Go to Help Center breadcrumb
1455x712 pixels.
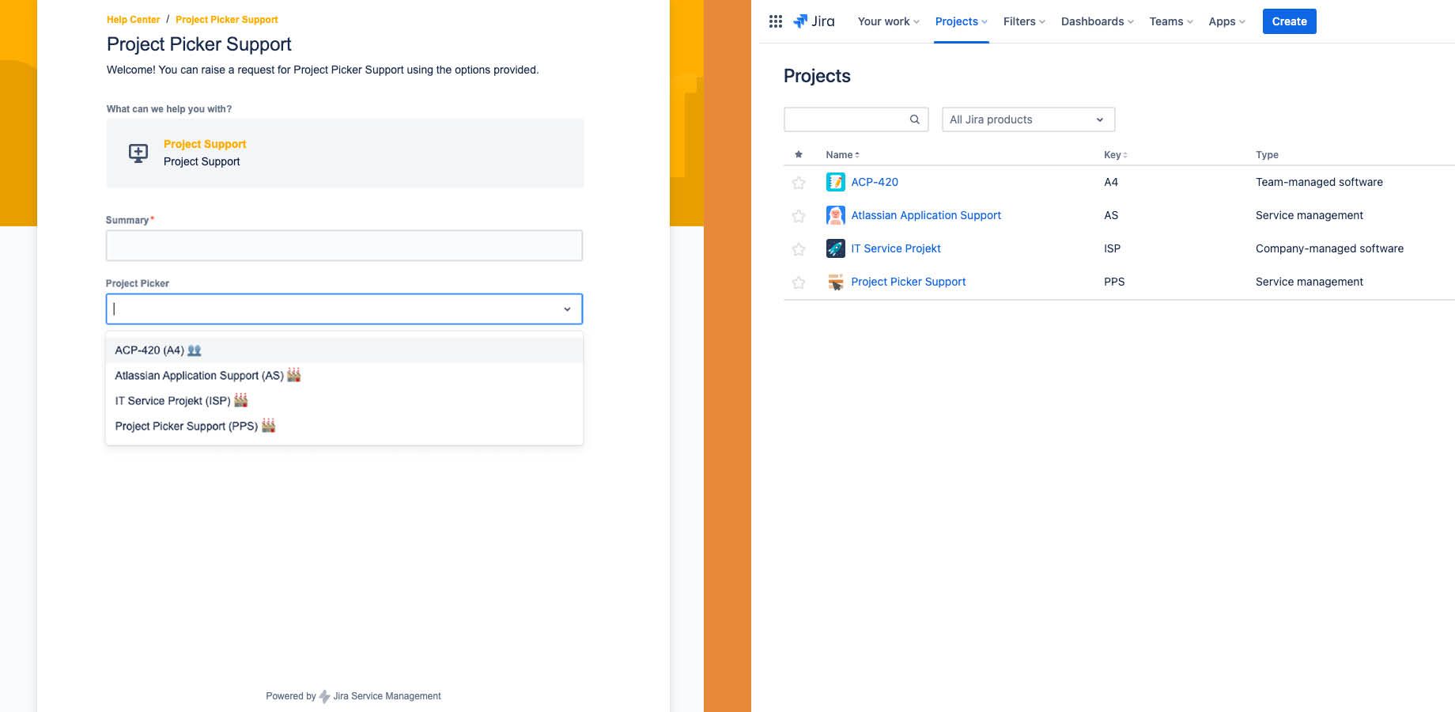[x=134, y=20]
